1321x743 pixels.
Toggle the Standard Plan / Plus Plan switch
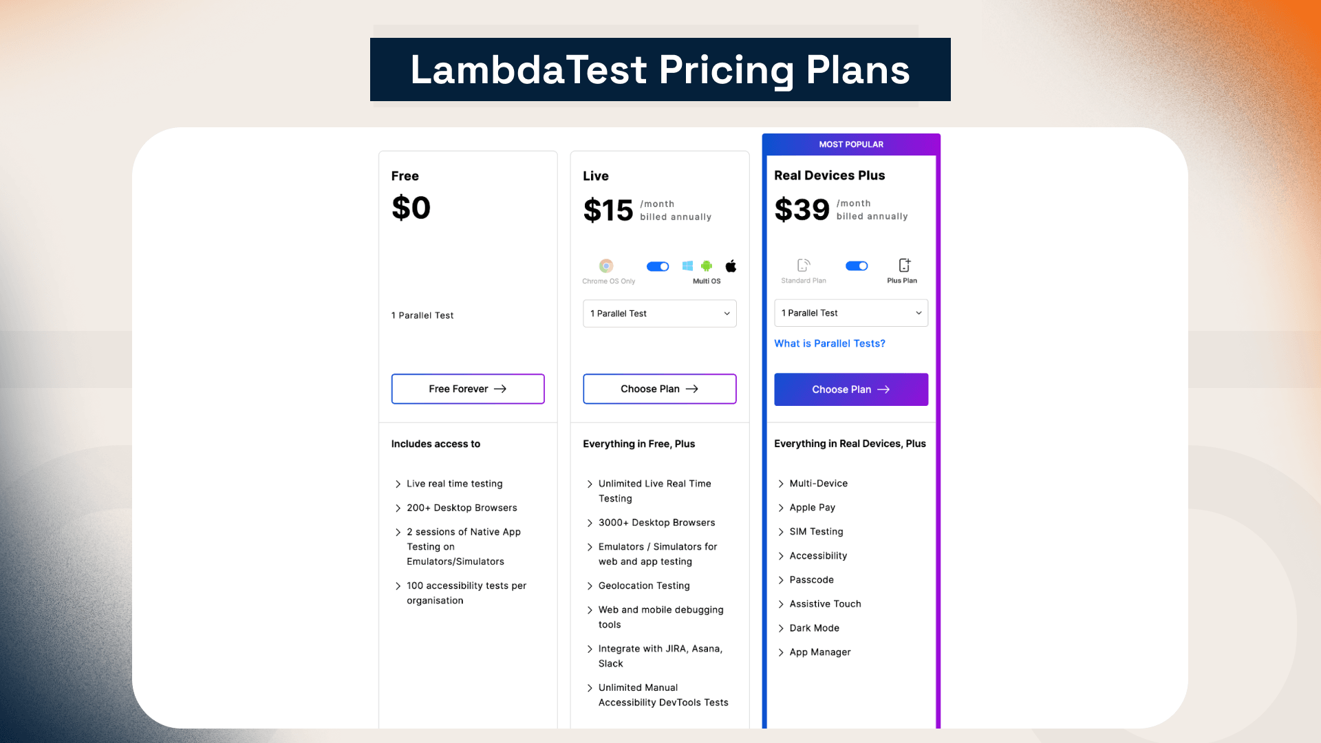pos(857,265)
